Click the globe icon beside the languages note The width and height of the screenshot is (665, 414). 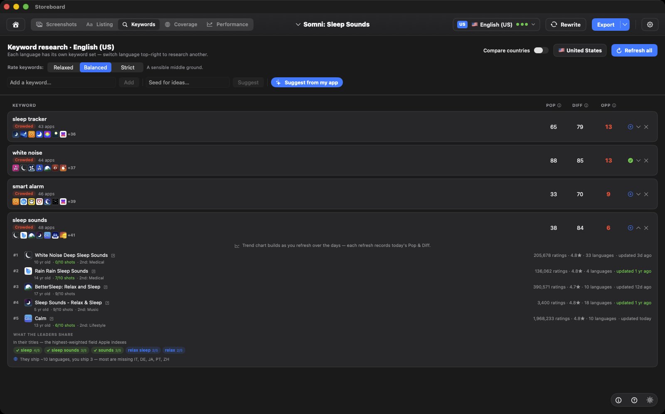coord(16,359)
